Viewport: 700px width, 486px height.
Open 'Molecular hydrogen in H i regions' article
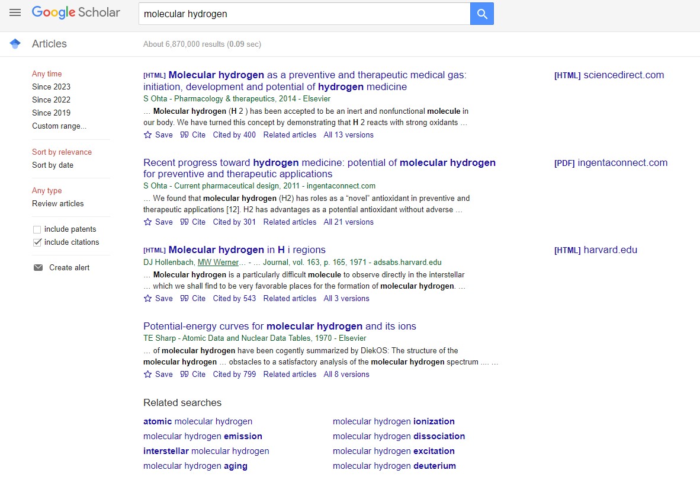247,250
